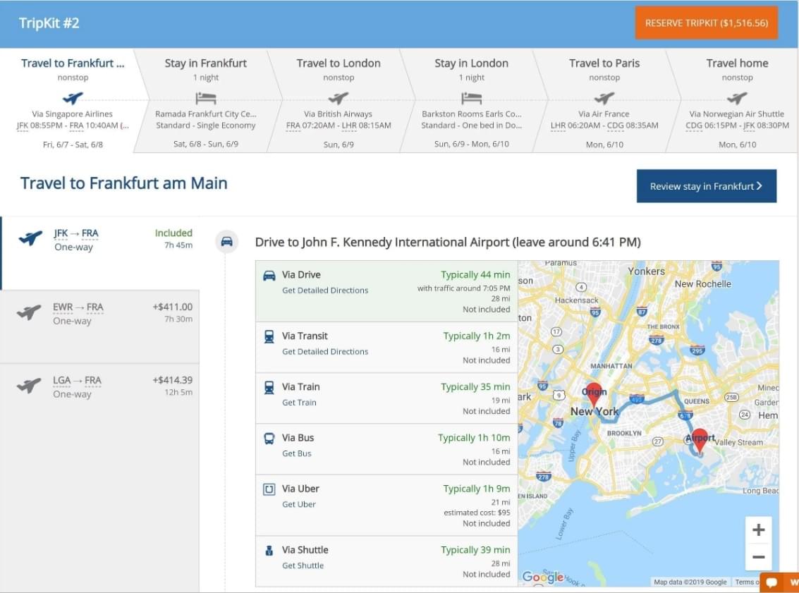Image resolution: width=799 pixels, height=593 pixels.
Task: Click the Get Uber link
Action: (x=298, y=504)
